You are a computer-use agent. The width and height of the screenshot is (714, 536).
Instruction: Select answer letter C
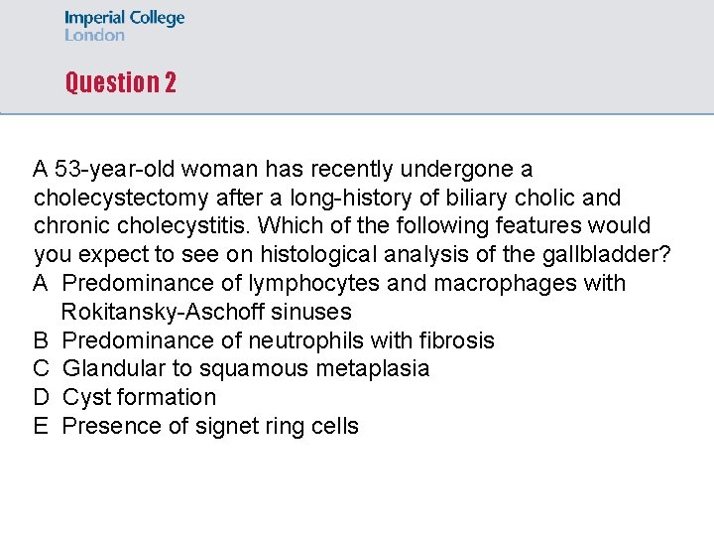(x=41, y=369)
